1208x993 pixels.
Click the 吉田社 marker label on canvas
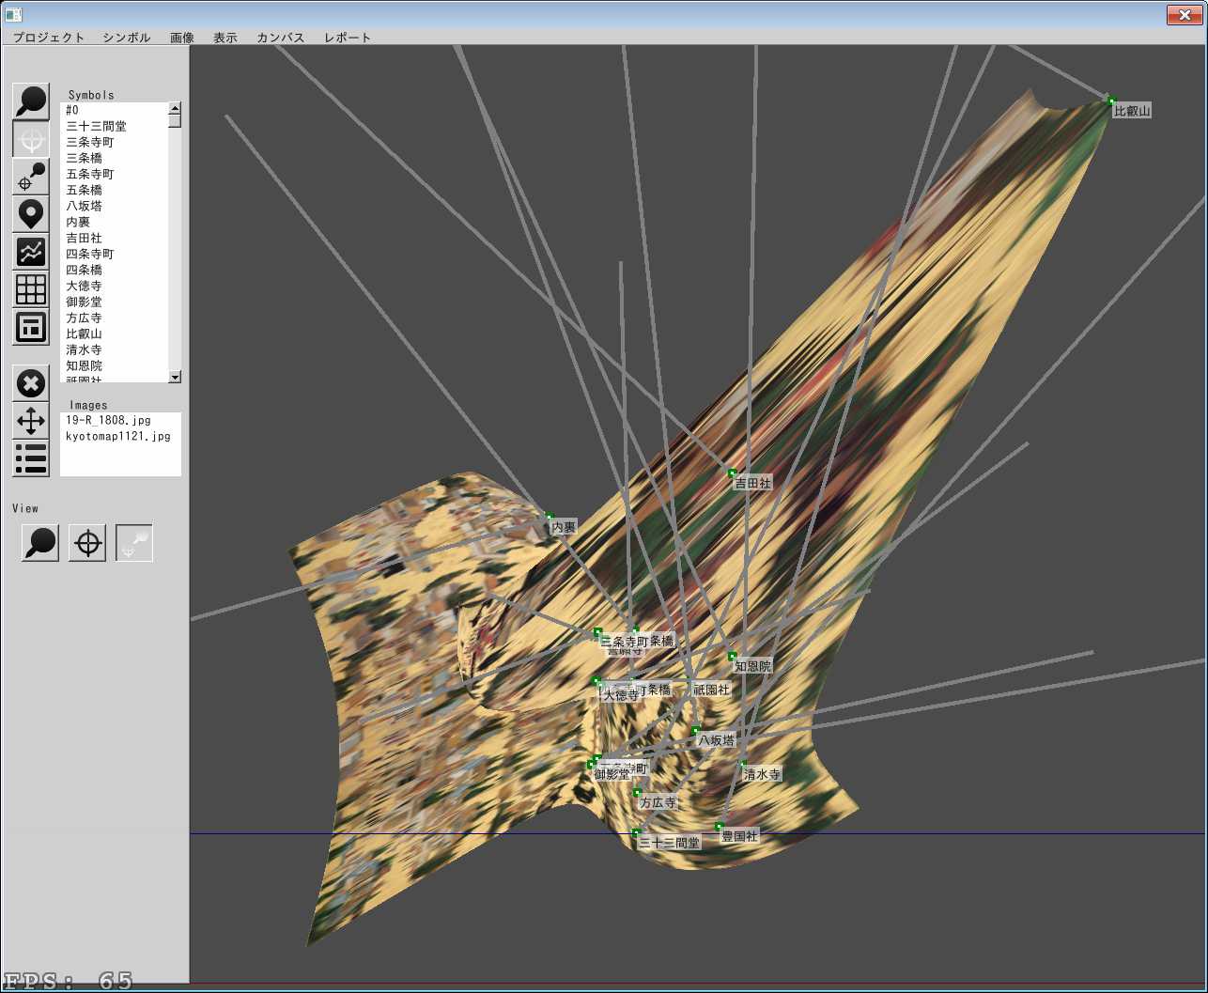pyautogui.click(x=752, y=483)
